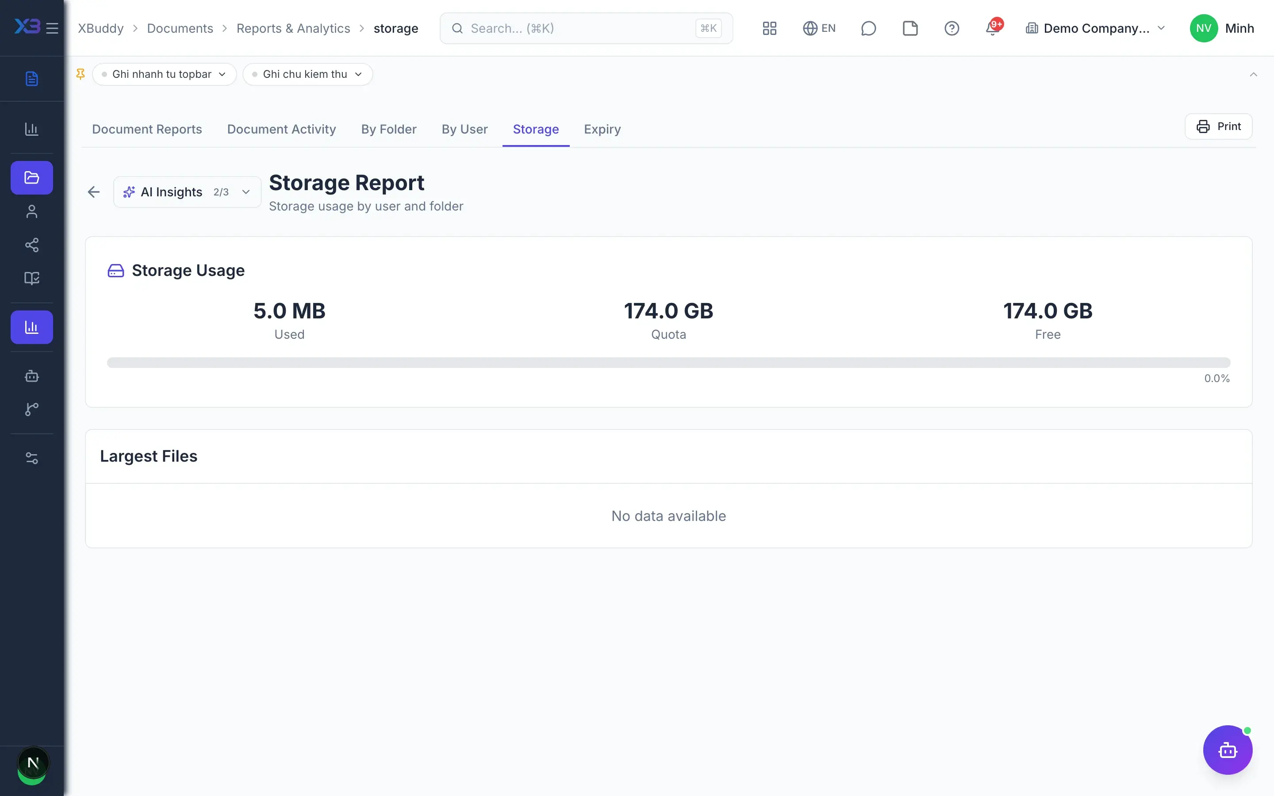
Task: Open the robot bot sidebar icon
Action: pos(31,376)
